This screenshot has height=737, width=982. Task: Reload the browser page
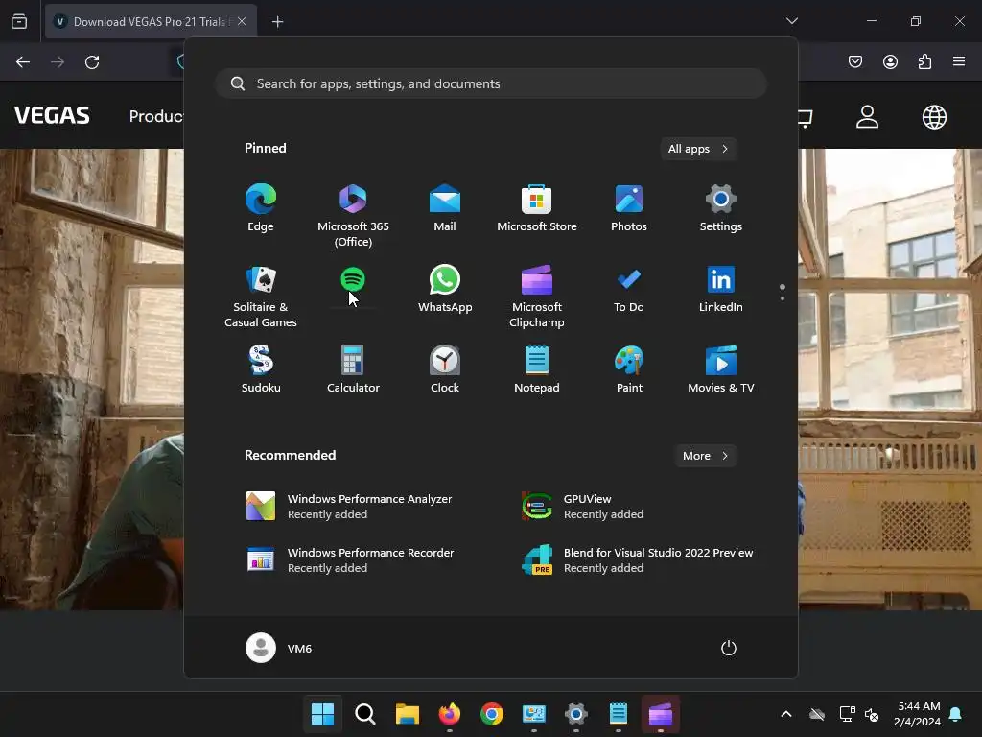92,62
